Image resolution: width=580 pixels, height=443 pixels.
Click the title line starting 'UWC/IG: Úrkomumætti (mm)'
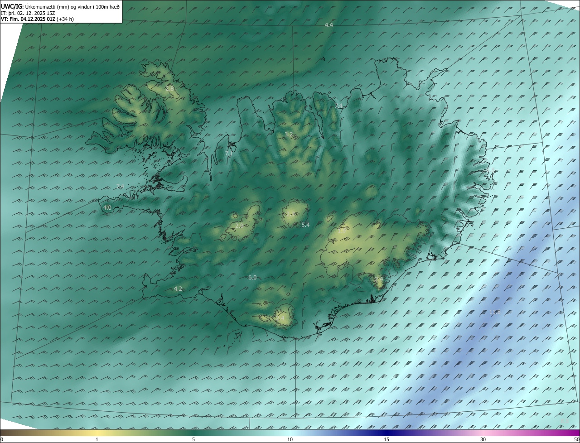[x=60, y=7]
